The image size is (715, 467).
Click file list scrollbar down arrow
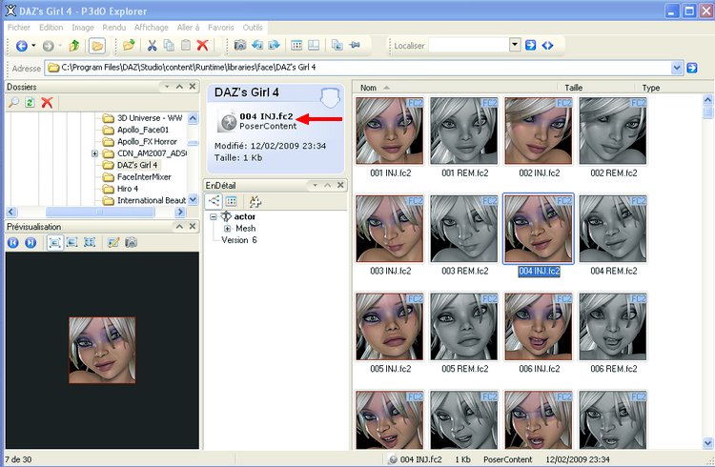(x=707, y=442)
